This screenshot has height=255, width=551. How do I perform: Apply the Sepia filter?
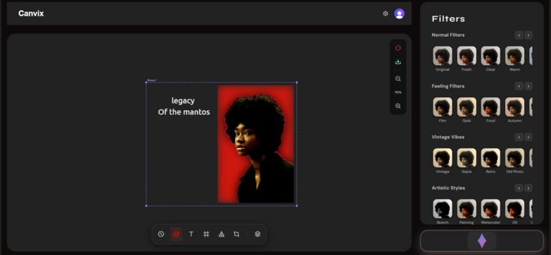467,158
